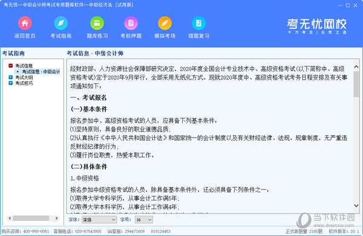
Task: Open the 考试指南 exam guide icon
Action: click(61, 23)
